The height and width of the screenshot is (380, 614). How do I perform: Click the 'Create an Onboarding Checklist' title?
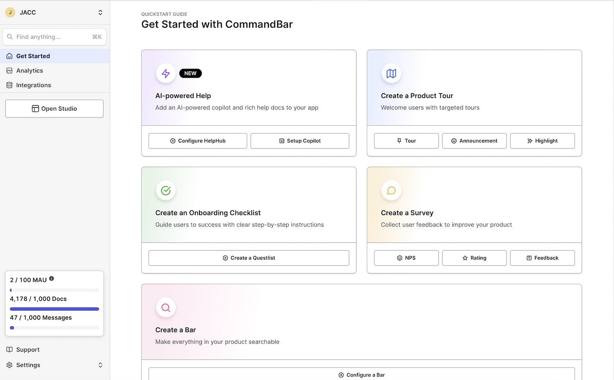pos(208,213)
